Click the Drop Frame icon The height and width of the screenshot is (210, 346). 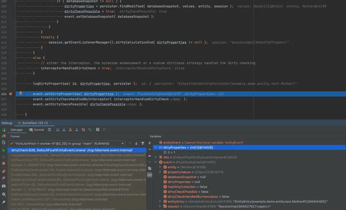[83, 130]
